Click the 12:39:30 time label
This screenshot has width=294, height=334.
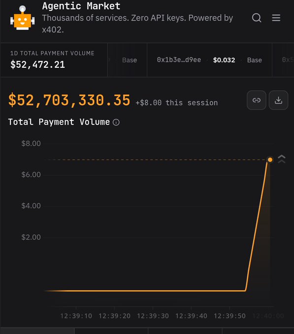(x=153, y=316)
